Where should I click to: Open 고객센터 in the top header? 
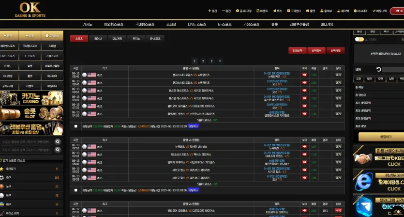point(294,11)
